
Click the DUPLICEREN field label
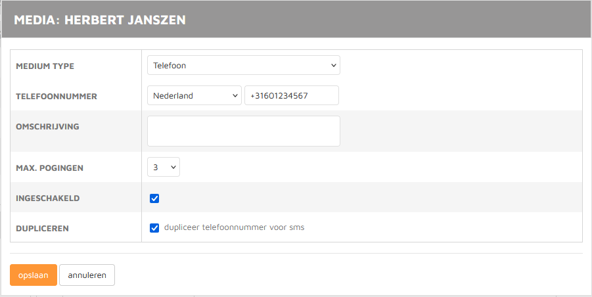pos(42,229)
